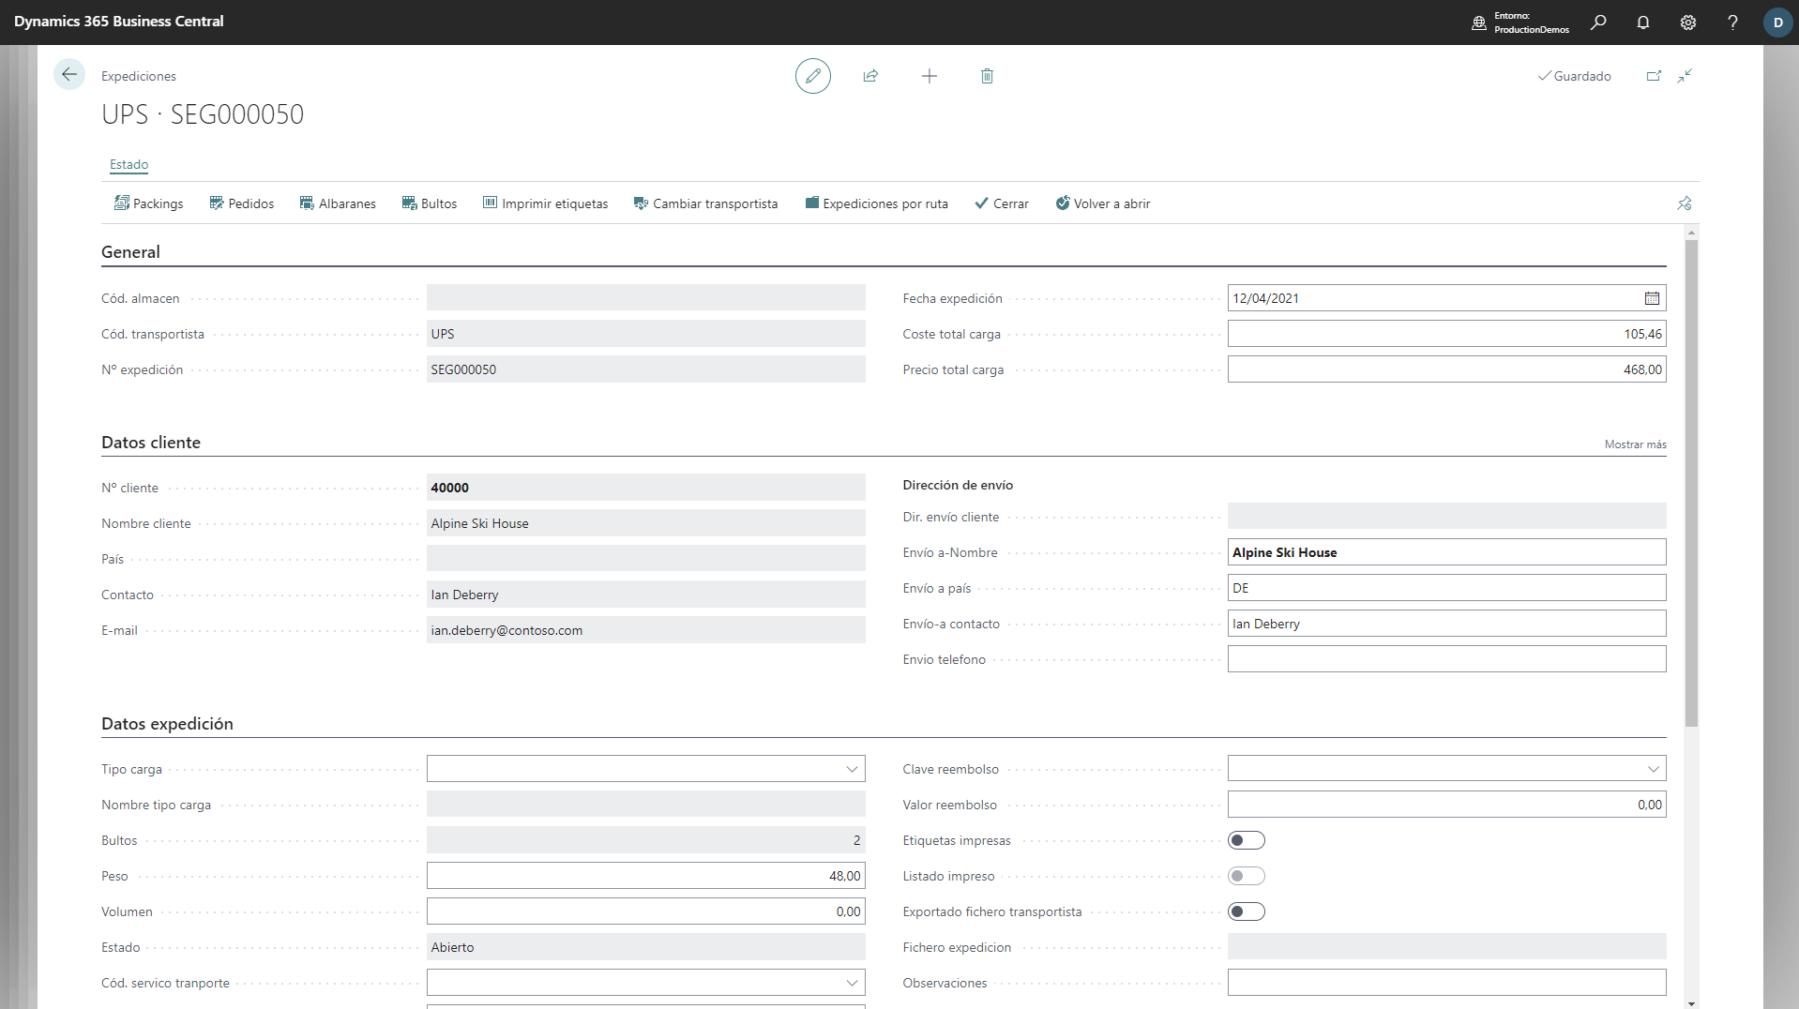Image resolution: width=1799 pixels, height=1009 pixels.
Task: Click Dynamics 365 Business Central title
Action: 119,22
